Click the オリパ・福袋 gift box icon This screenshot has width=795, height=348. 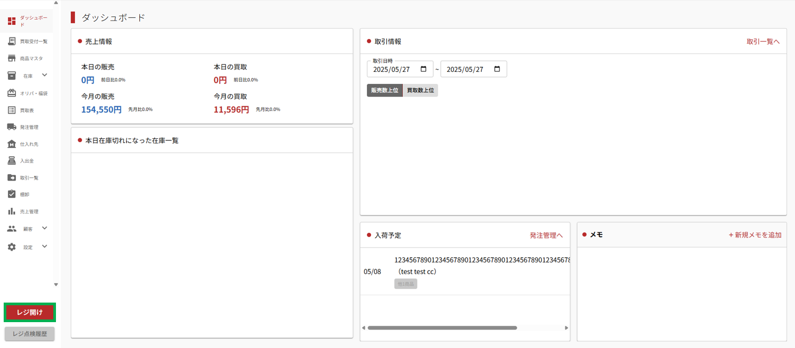[x=12, y=93]
